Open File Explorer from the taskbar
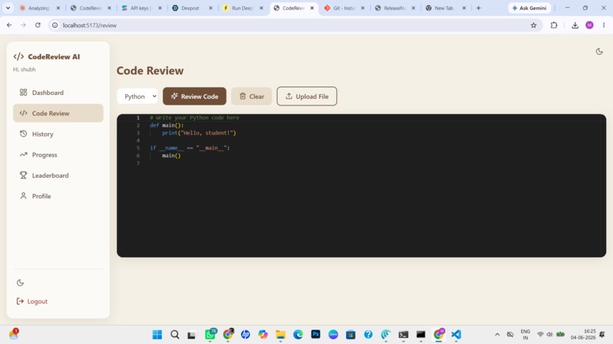The image size is (613, 344). click(281, 334)
